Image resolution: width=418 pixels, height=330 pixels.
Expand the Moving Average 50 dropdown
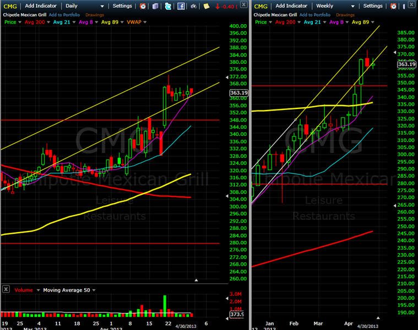[x=94, y=290]
